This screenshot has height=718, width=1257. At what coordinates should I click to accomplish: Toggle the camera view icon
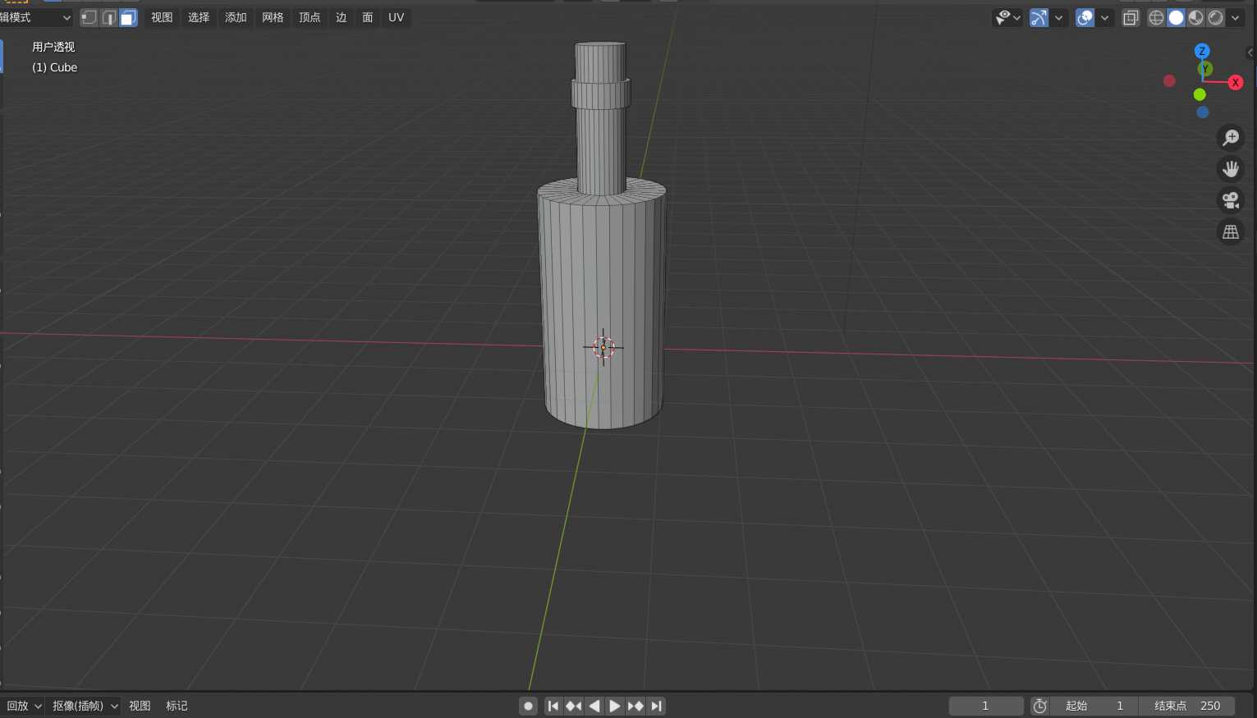pos(1230,200)
